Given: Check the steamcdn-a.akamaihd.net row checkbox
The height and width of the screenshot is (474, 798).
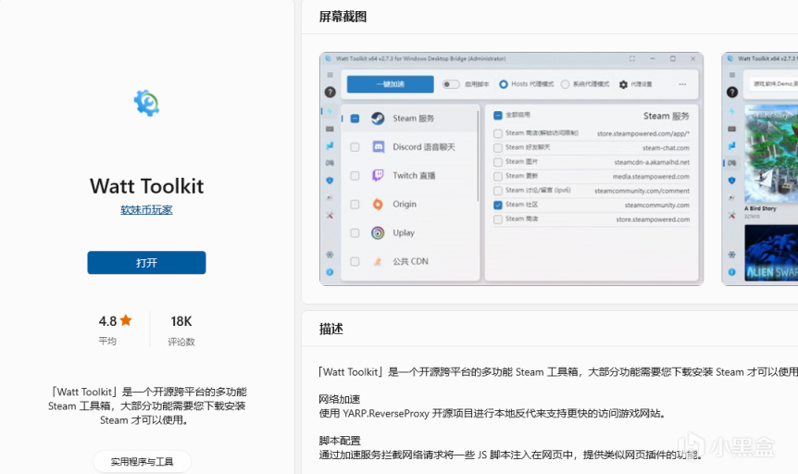Looking at the screenshot, I should tap(498, 162).
